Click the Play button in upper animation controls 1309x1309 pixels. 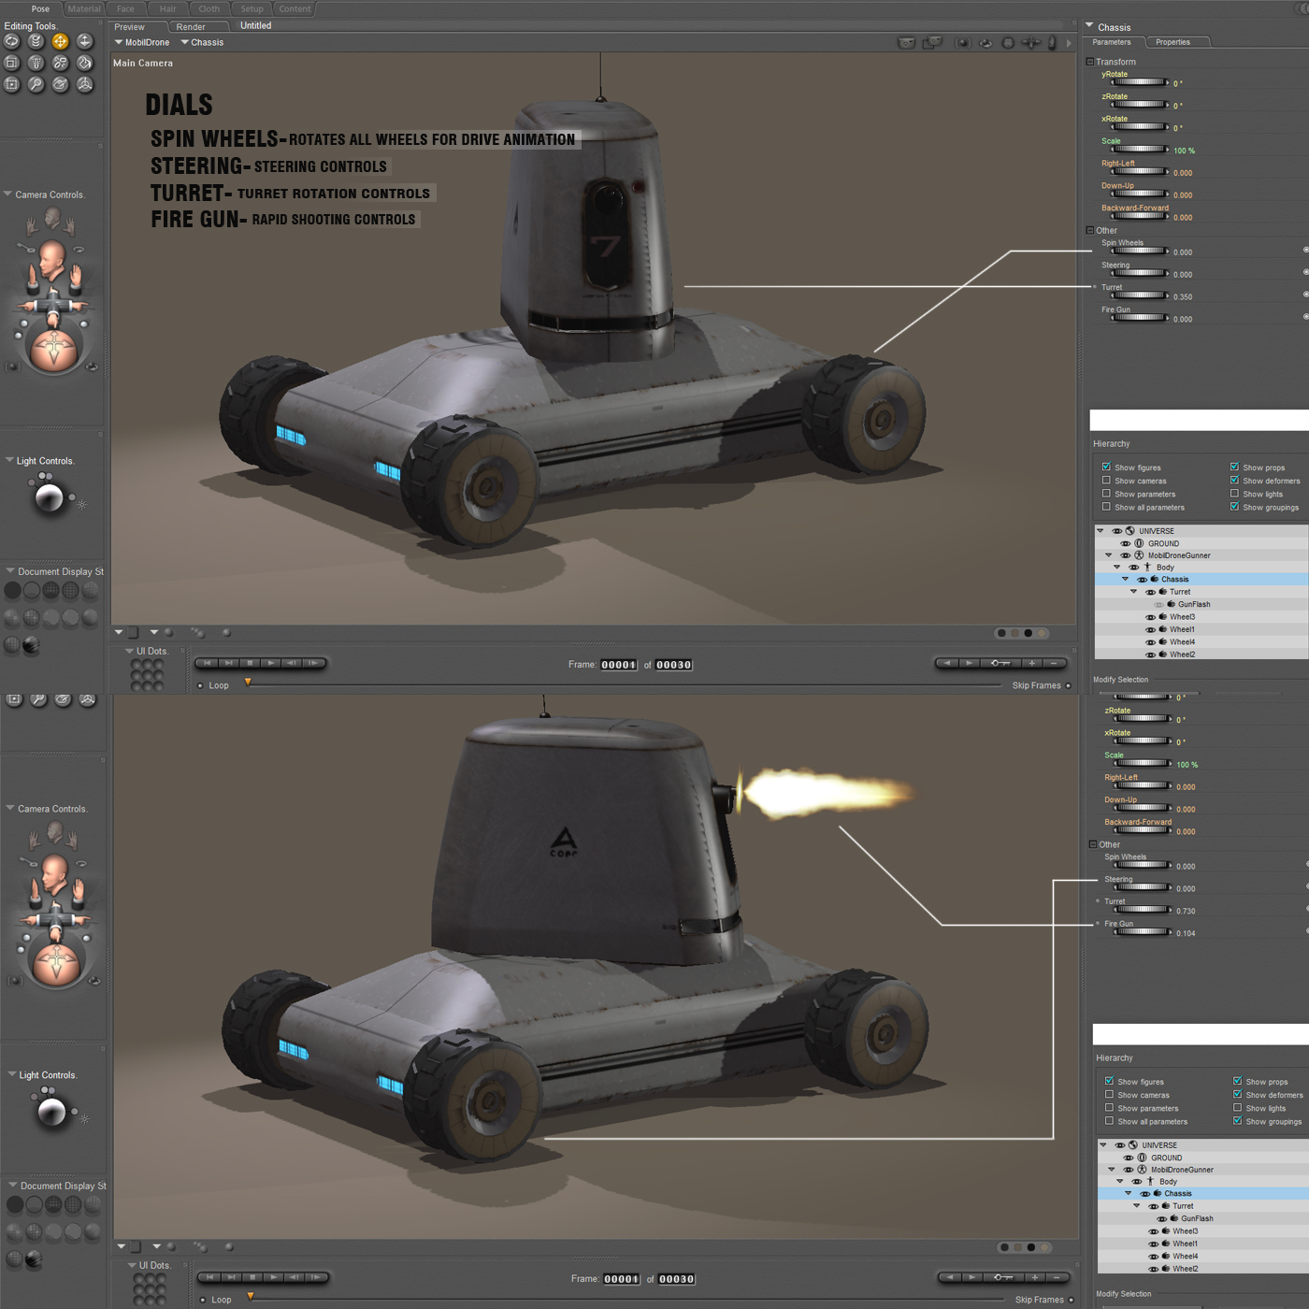(x=271, y=663)
